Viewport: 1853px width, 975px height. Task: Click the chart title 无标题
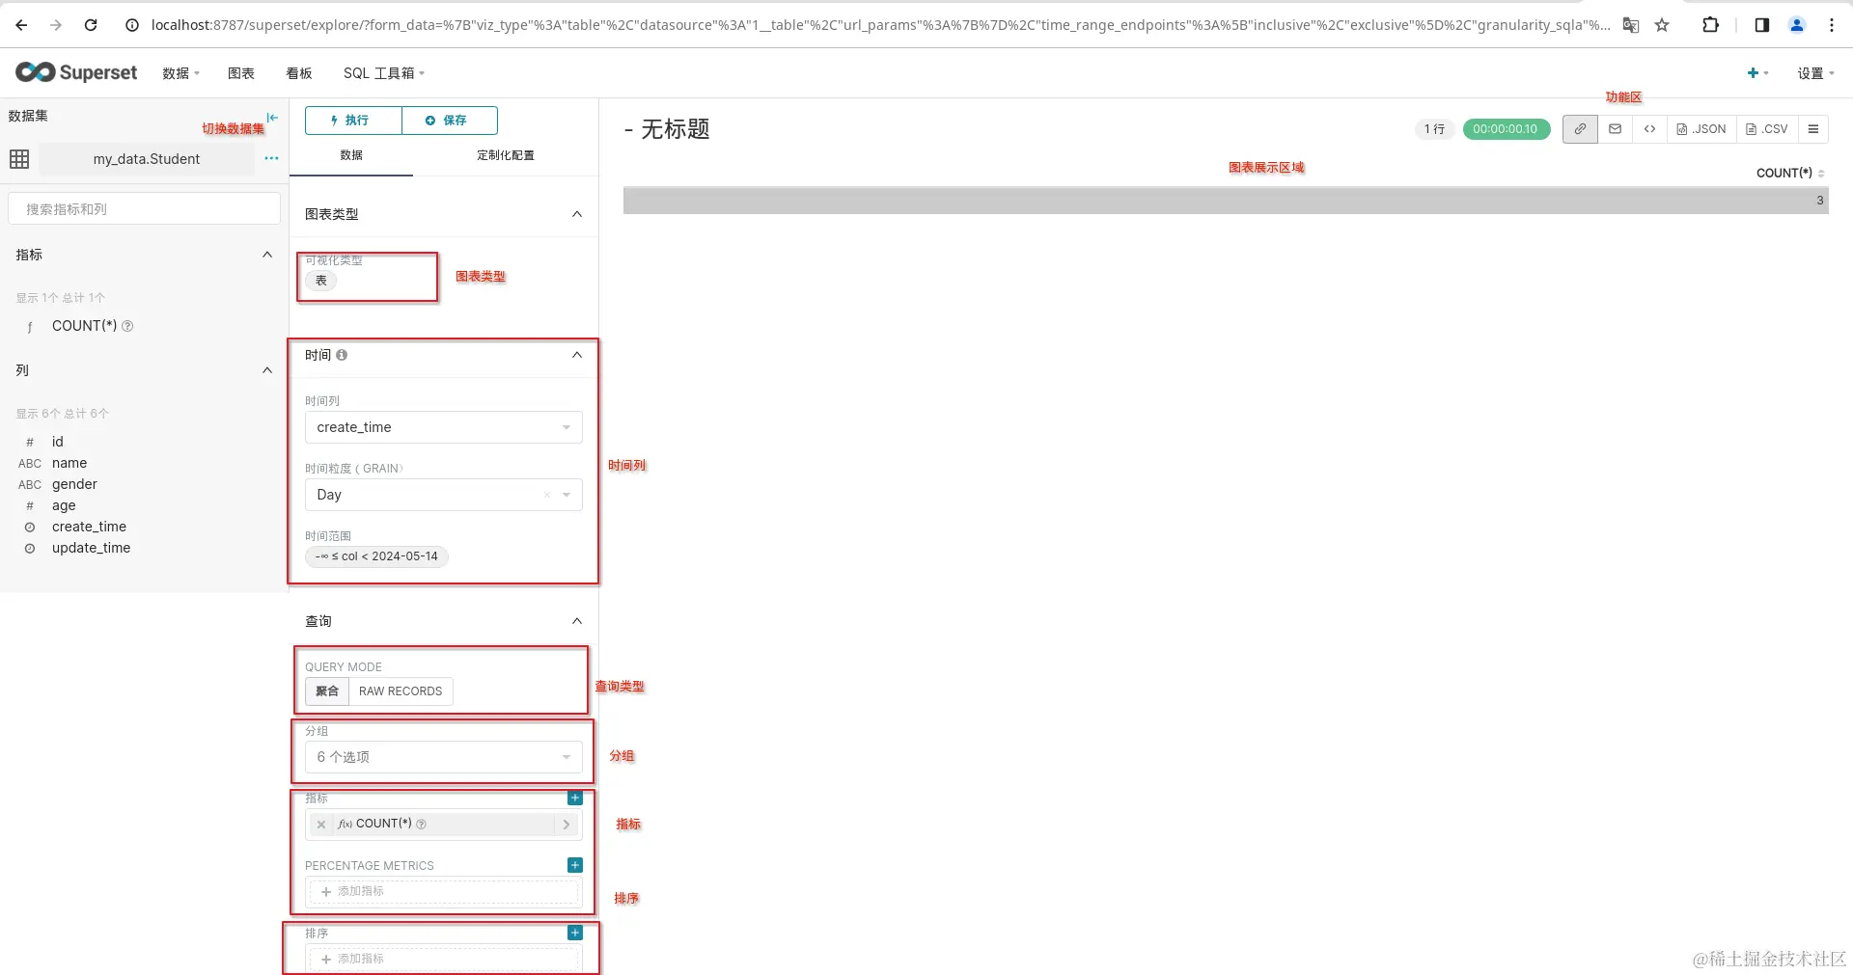676,129
